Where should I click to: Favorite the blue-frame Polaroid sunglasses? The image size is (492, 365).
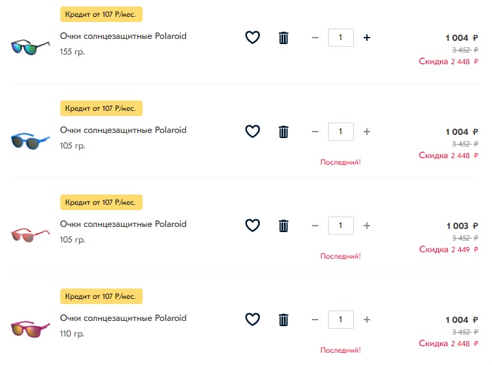click(252, 132)
